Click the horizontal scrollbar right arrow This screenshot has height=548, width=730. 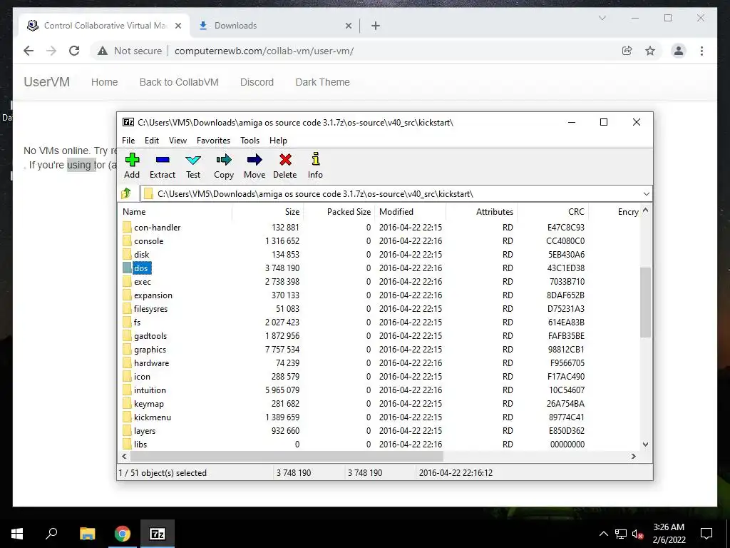click(x=634, y=456)
